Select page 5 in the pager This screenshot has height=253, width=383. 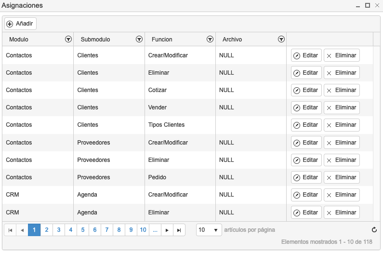pyautogui.click(x=83, y=230)
